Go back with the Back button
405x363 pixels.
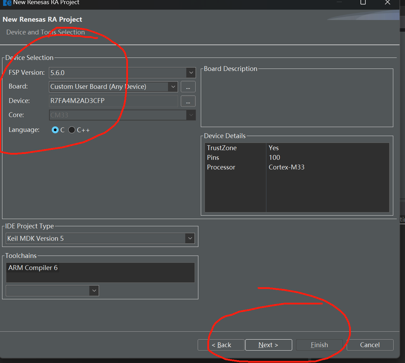(x=221, y=345)
